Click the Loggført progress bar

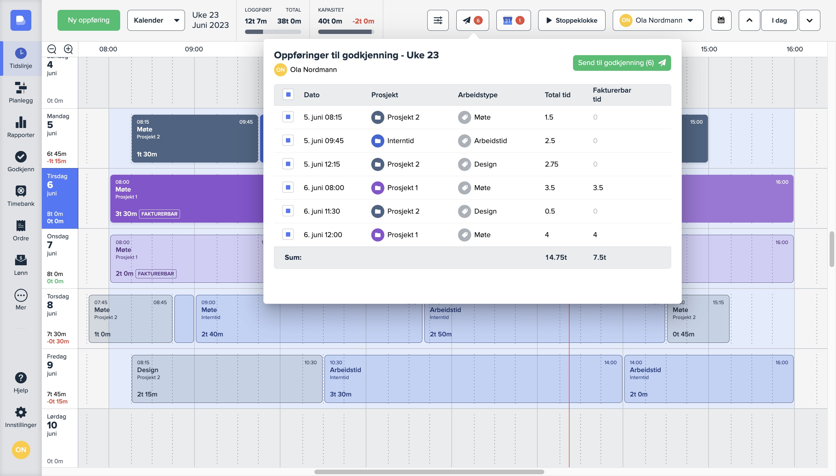[x=273, y=32]
